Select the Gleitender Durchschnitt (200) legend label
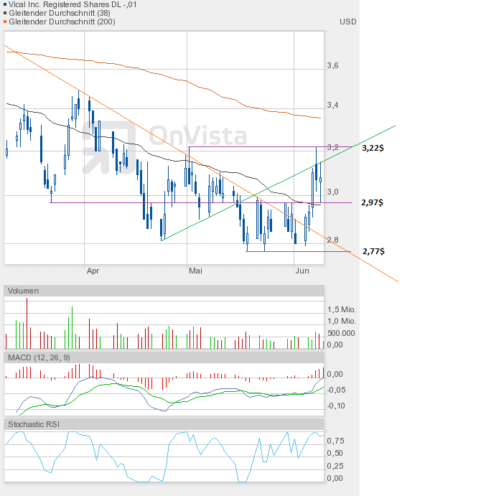486x496 pixels. click(x=62, y=22)
